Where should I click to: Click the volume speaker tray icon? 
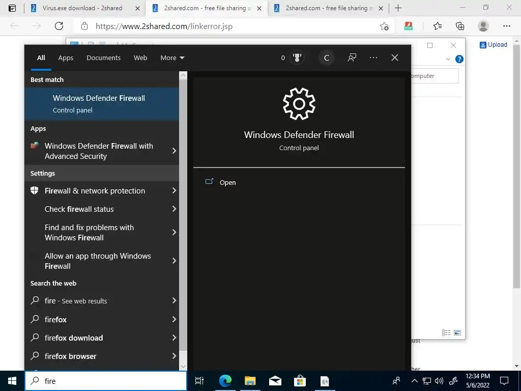point(439,381)
